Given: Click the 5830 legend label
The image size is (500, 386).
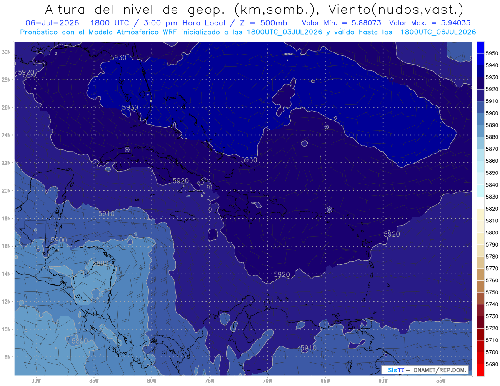Looking at the screenshot, I should point(492,197).
